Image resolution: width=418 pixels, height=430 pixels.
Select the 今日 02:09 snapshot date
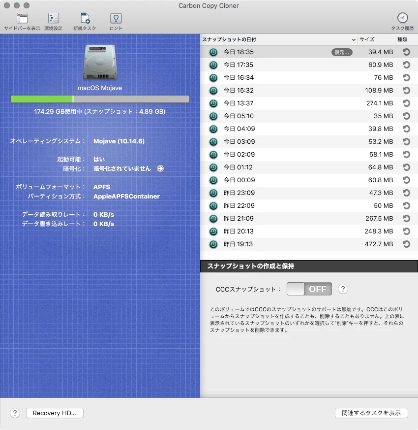tap(239, 154)
